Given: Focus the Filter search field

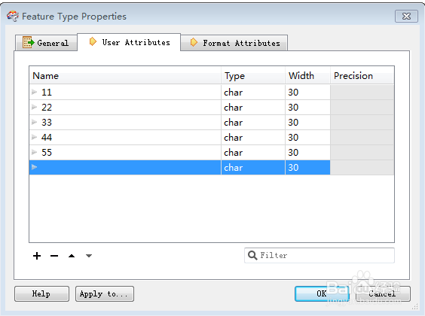Looking at the screenshot, I should pos(320,255).
